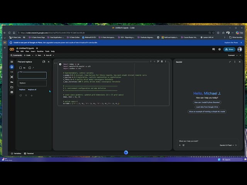Open the Table of contents sidebar icon
The height and width of the screenshot is (185, 247).
coord(12,62)
